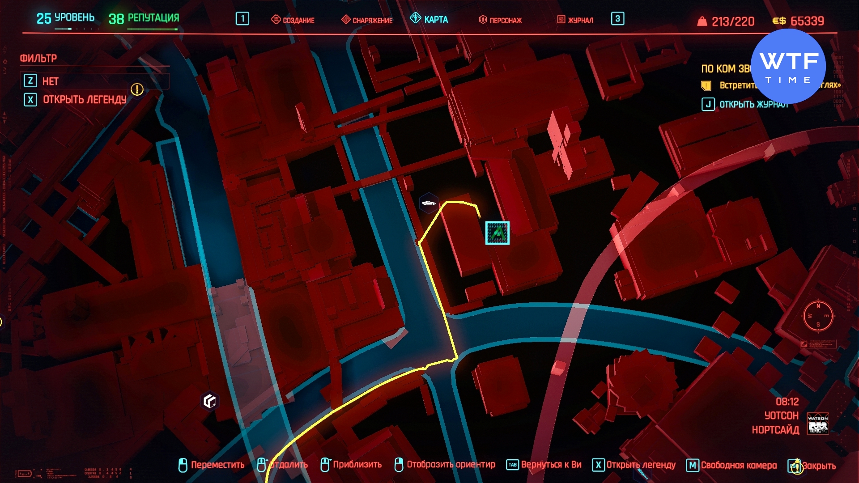859x483 pixels.
Task: Click the backpack carry weight icon
Action: (702, 21)
